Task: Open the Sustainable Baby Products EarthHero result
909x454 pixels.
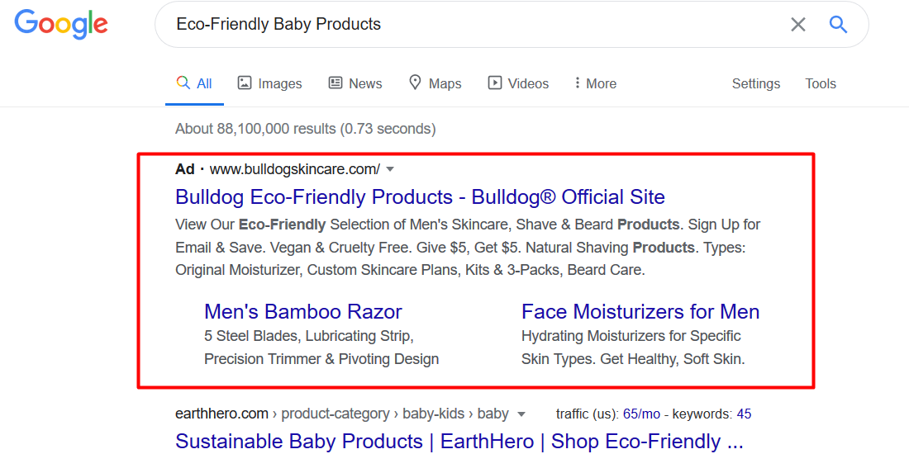Action: 459,442
